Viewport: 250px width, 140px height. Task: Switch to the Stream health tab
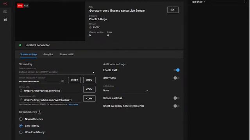pos(67,54)
